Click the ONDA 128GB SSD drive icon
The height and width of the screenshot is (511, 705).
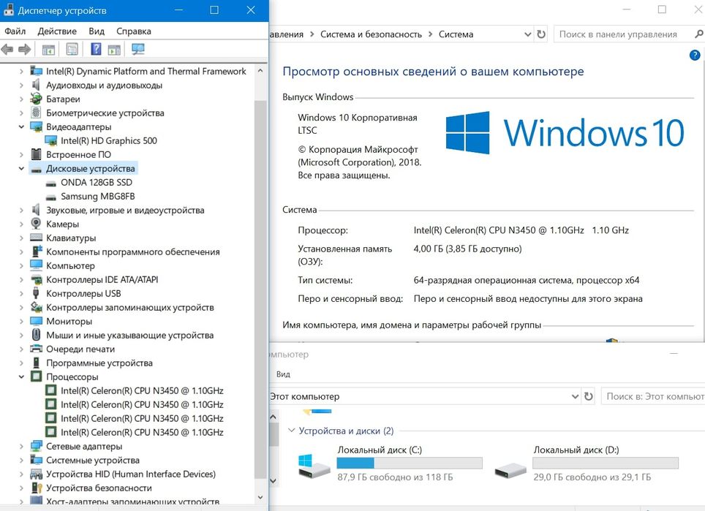pos(51,183)
